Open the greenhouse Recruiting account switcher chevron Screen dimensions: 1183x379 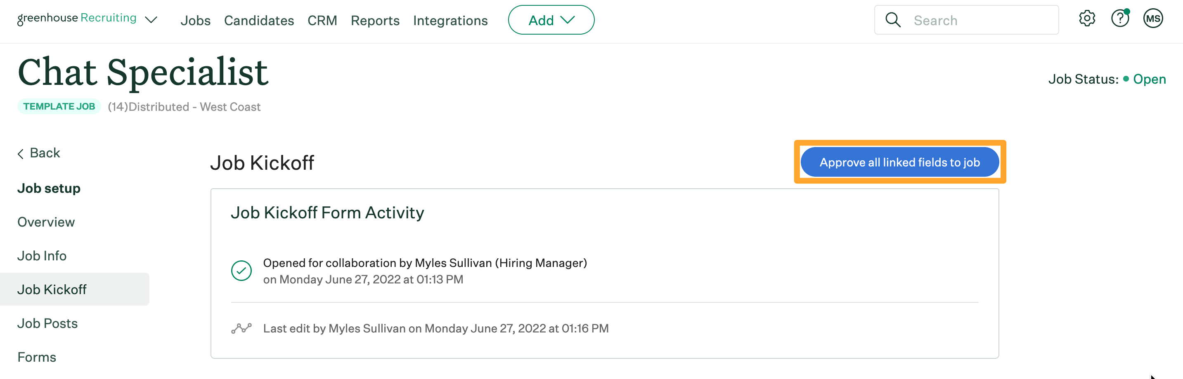pos(151,20)
